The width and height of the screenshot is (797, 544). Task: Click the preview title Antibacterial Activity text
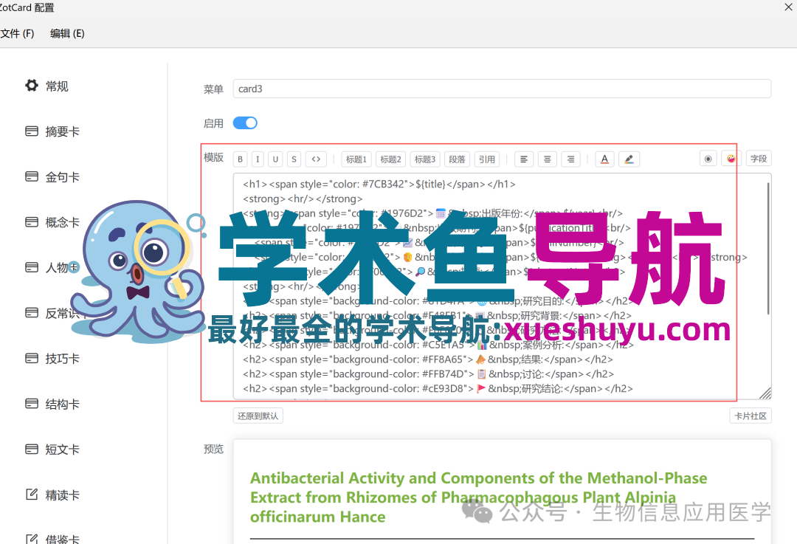click(478, 497)
